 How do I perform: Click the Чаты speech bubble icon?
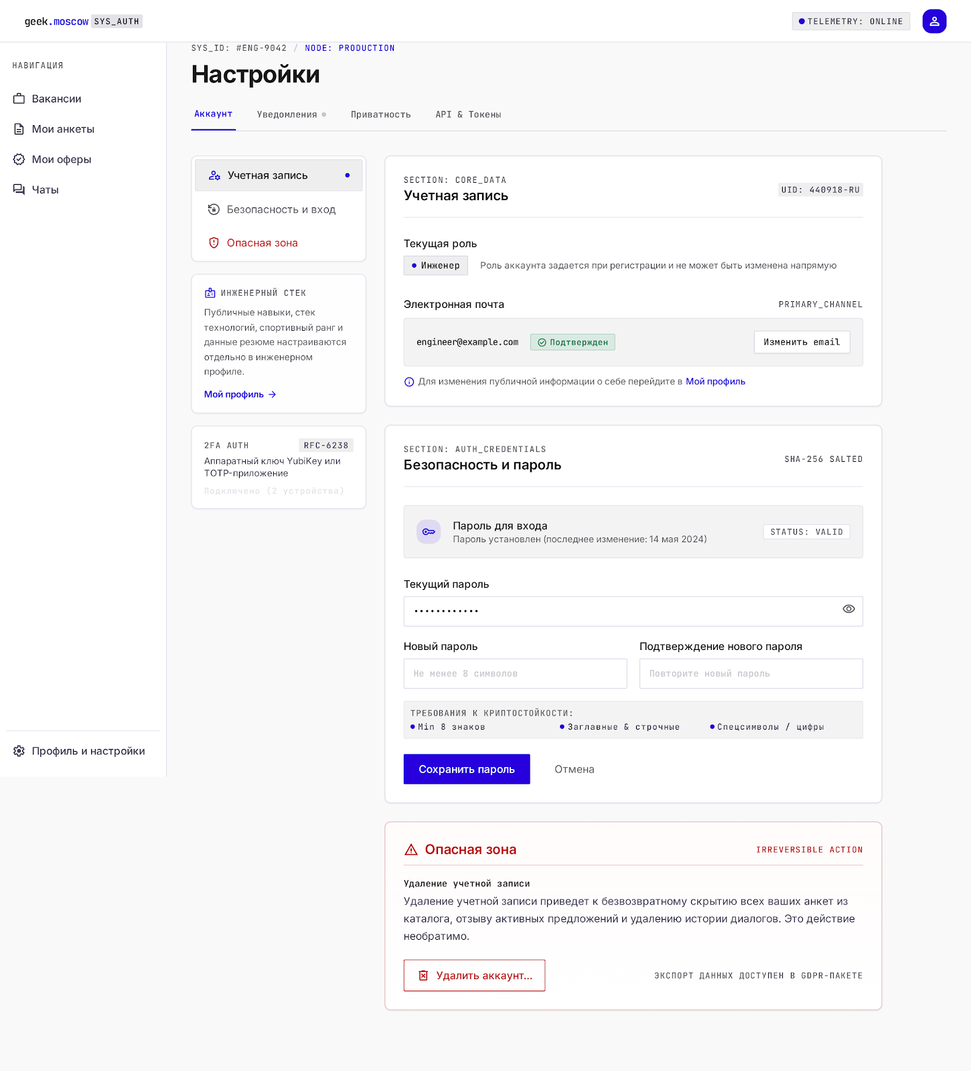tap(19, 189)
